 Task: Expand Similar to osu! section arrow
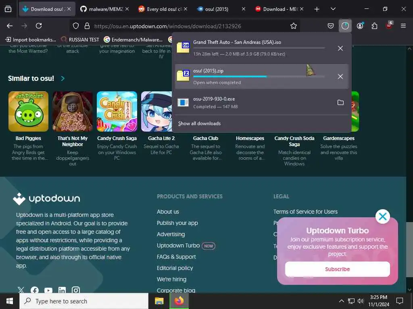[x=63, y=78]
